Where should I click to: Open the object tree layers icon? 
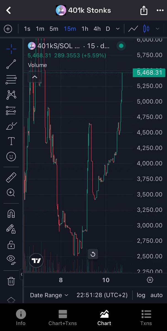[11, 300]
